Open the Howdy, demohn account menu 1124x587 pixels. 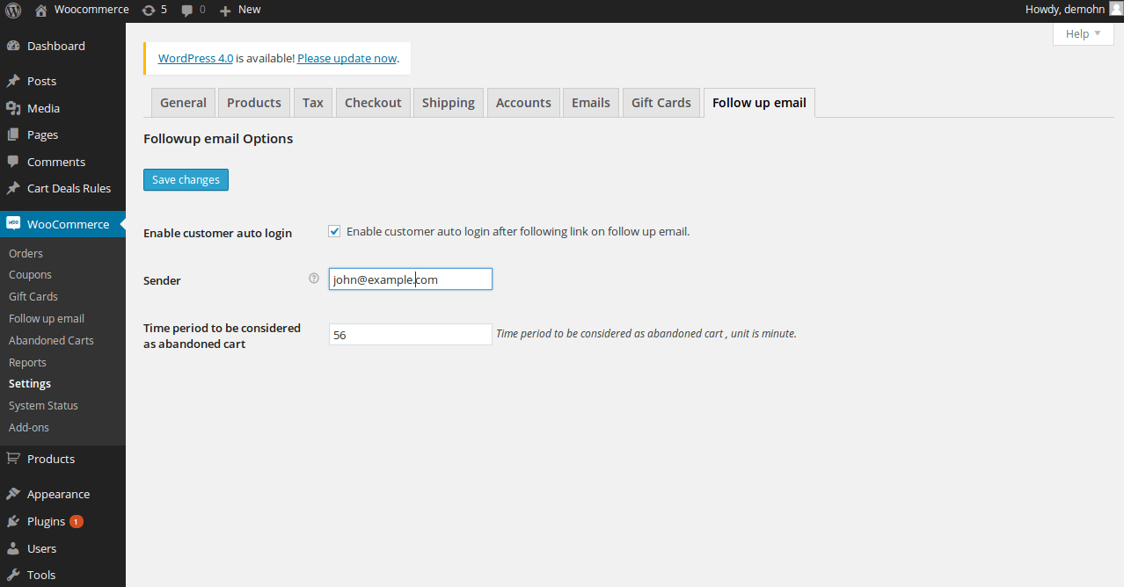pos(1064,10)
